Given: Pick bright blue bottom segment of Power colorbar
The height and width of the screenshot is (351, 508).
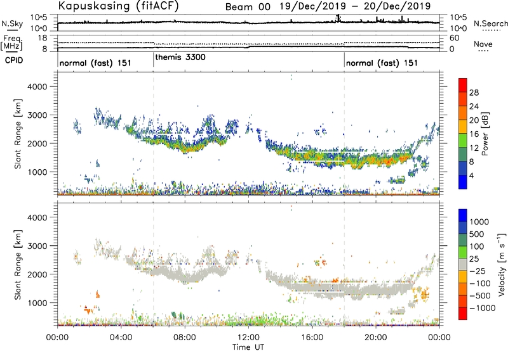Looking at the screenshot, I should (463, 182).
